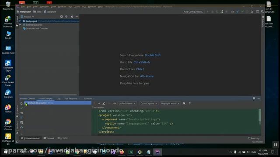This screenshot has height=157, width=280.
Task: Toggle the Terminal tool window button
Action: (49, 138)
